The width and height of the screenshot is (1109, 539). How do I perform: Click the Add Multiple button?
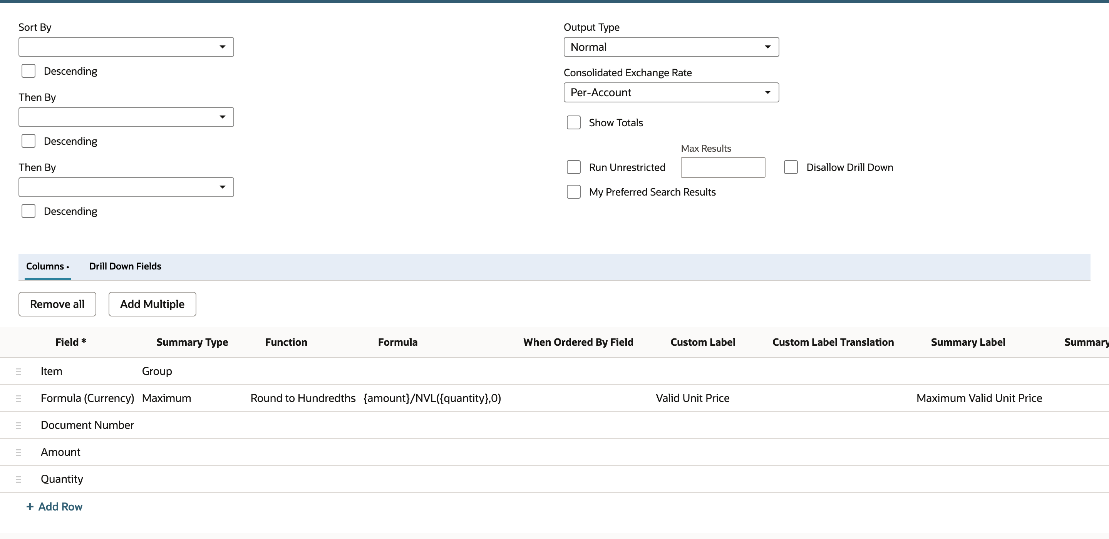pyautogui.click(x=152, y=305)
